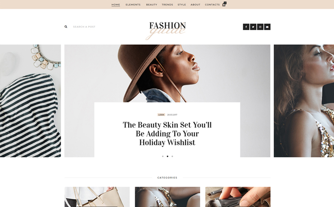
Task: Open the Beauty menu item
Action: click(152, 4)
